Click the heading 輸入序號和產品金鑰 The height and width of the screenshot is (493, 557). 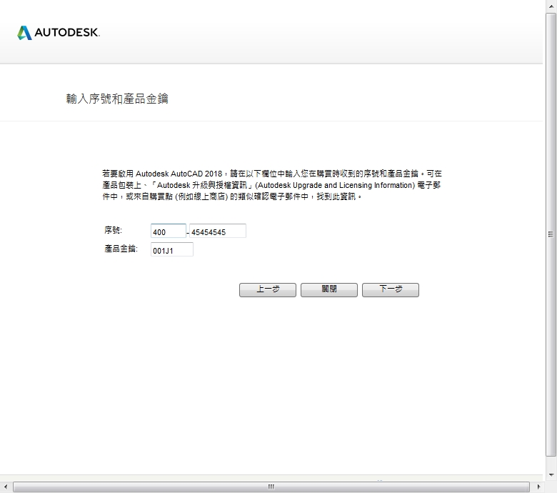pyautogui.click(x=117, y=99)
